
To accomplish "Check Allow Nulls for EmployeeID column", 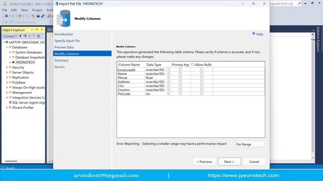I will 202,69.
